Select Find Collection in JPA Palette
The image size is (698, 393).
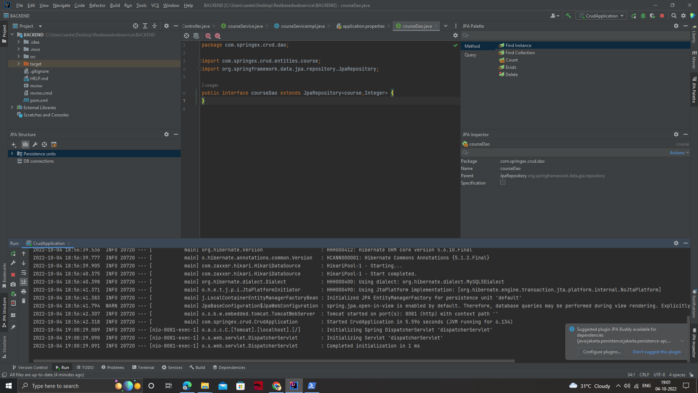pyautogui.click(x=520, y=53)
